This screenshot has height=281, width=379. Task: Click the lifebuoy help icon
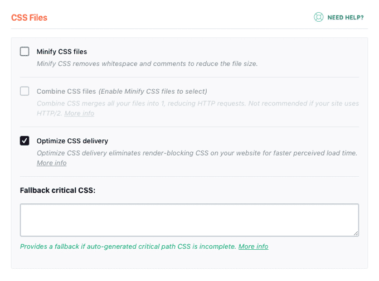coord(318,17)
